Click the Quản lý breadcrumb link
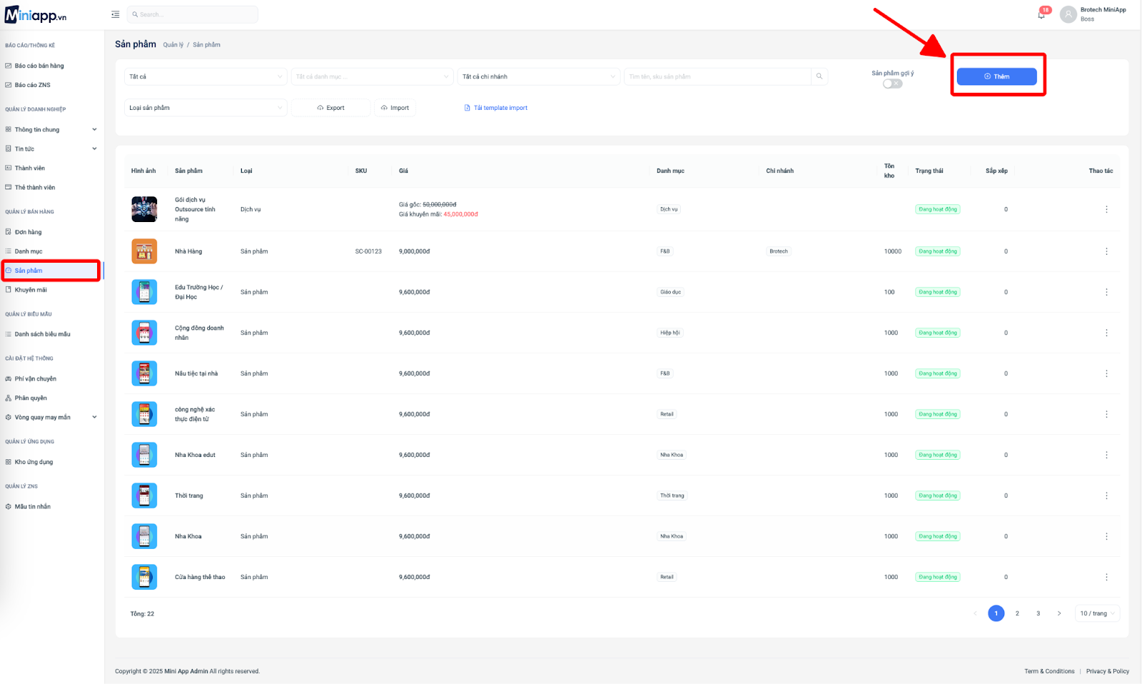The height and width of the screenshot is (684, 1142). [x=173, y=45]
